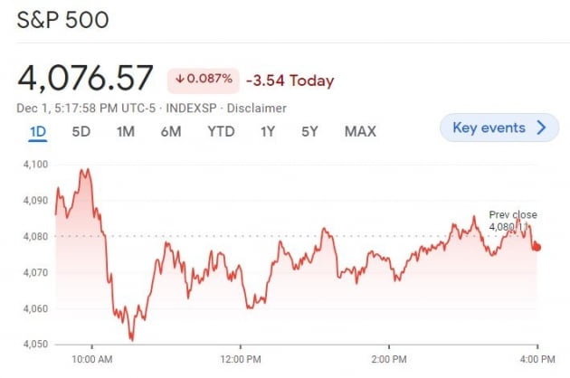Show the 1M chart range
Viewport: 570px width, 378px height.
[126, 132]
